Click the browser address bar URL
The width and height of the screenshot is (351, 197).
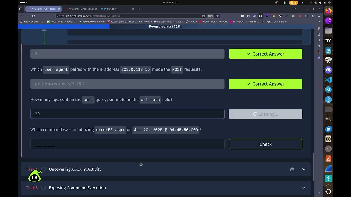tap(95, 16)
